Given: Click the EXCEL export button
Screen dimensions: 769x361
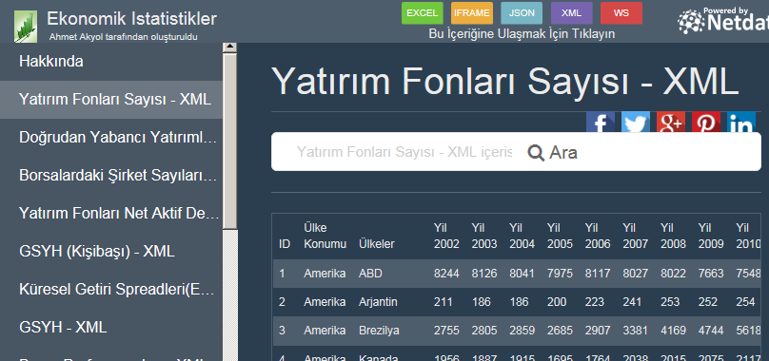Looking at the screenshot, I should (423, 13).
